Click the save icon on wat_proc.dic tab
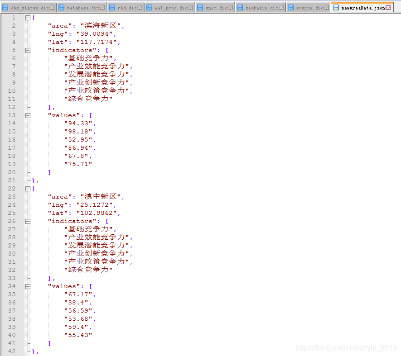 click(150, 8)
